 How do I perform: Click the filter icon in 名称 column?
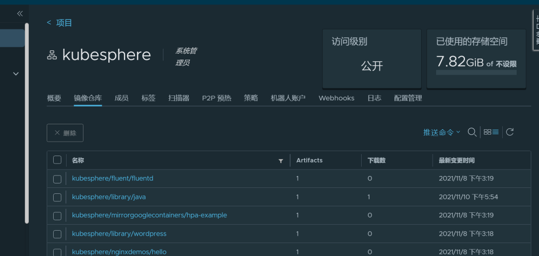[x=281, y=161]
